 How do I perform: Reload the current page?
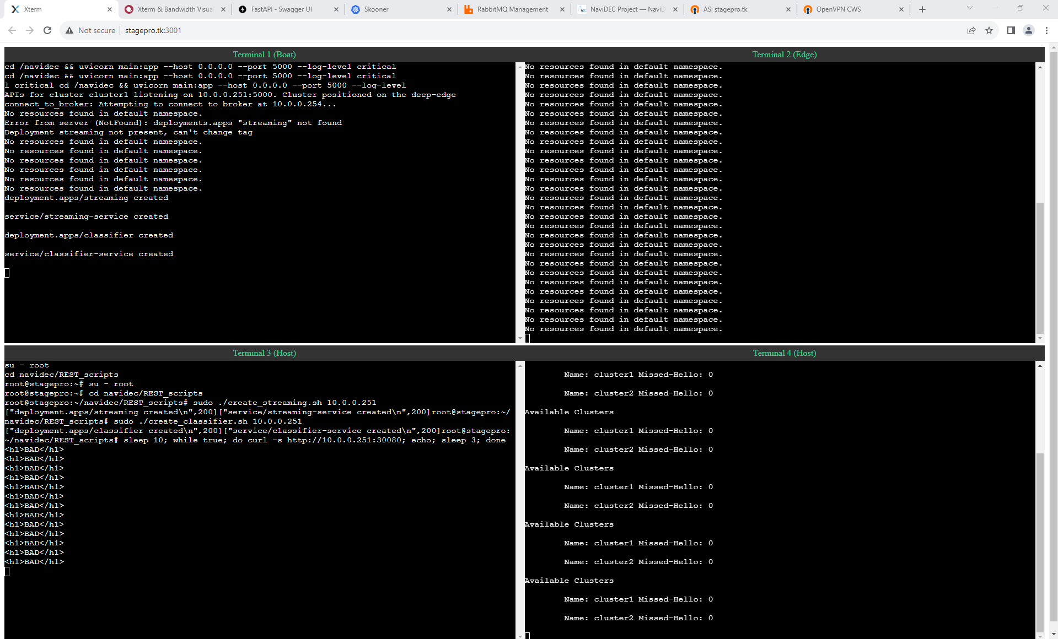tap(47, 30)
